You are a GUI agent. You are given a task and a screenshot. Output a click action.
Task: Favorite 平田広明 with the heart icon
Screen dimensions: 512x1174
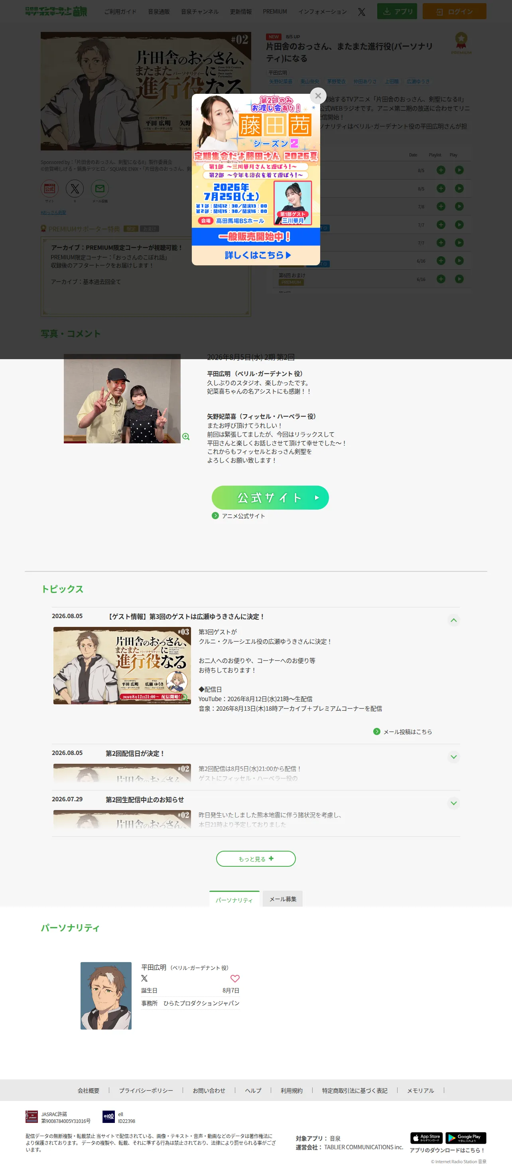234,978
